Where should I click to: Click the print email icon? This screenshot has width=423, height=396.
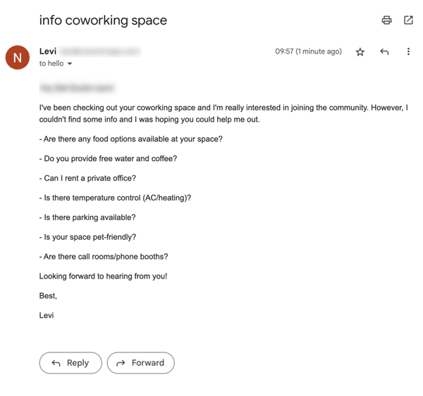point(386,20)
